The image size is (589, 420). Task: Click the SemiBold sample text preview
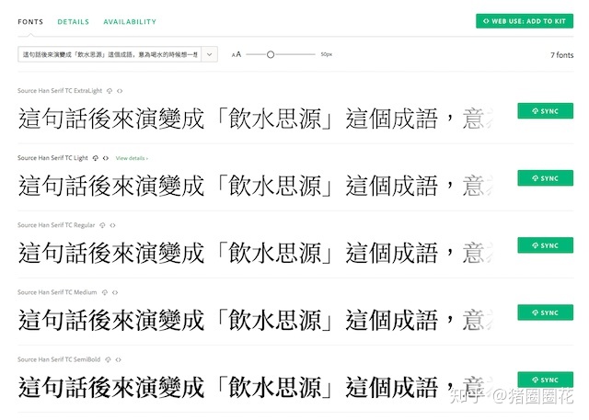(255, 387)
